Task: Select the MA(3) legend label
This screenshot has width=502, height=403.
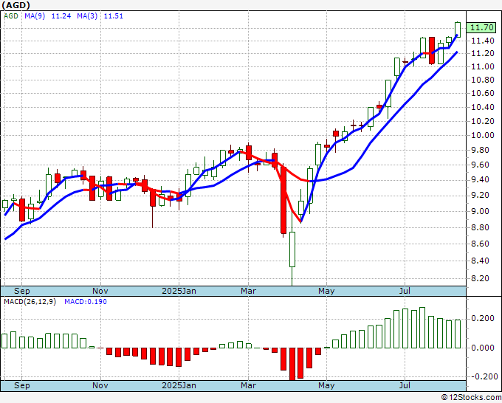Action: click(87, 15)
